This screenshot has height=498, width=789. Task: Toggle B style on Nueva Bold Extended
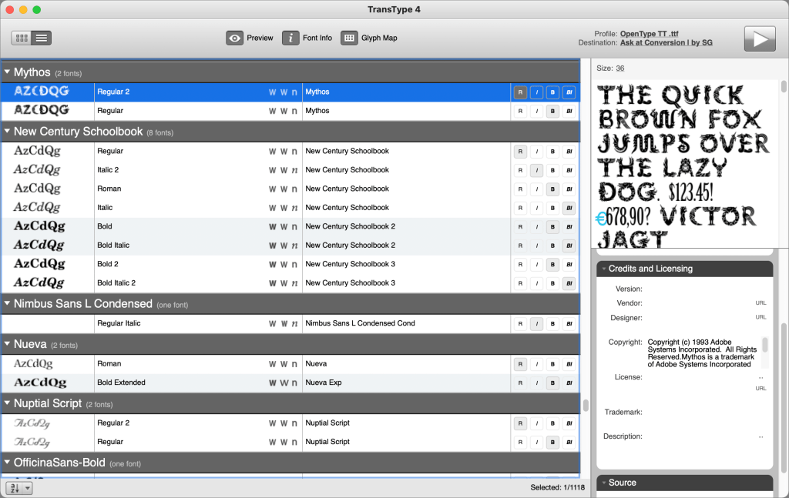[552, 383]
